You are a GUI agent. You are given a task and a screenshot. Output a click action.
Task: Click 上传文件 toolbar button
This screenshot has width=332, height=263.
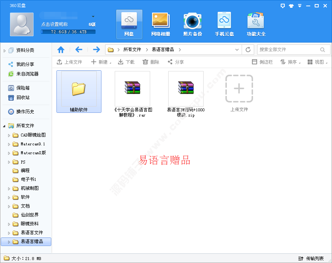point(69,62)
